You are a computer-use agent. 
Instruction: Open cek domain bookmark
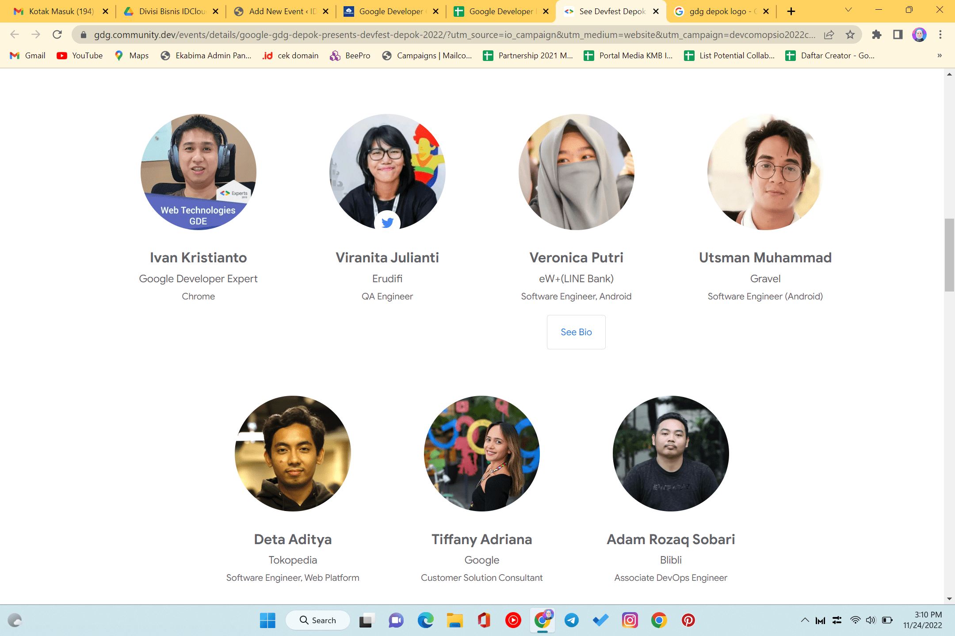pos(290,55)
